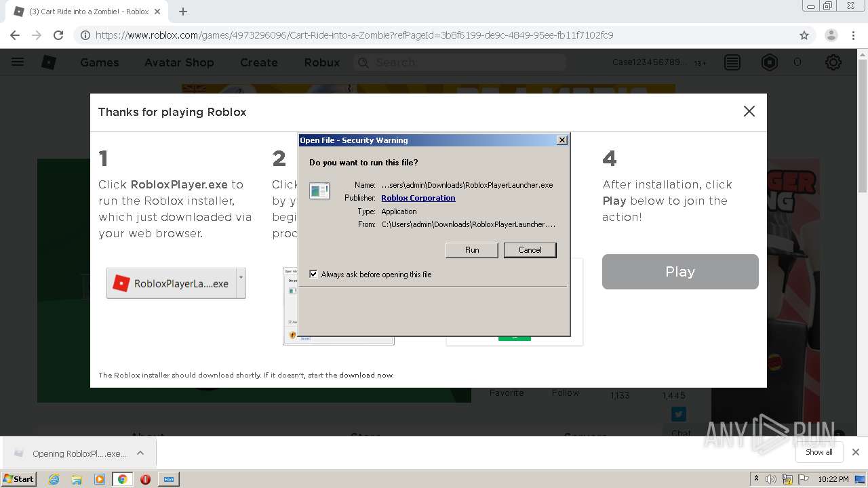Open Opera from taskbar

[145, 479]
